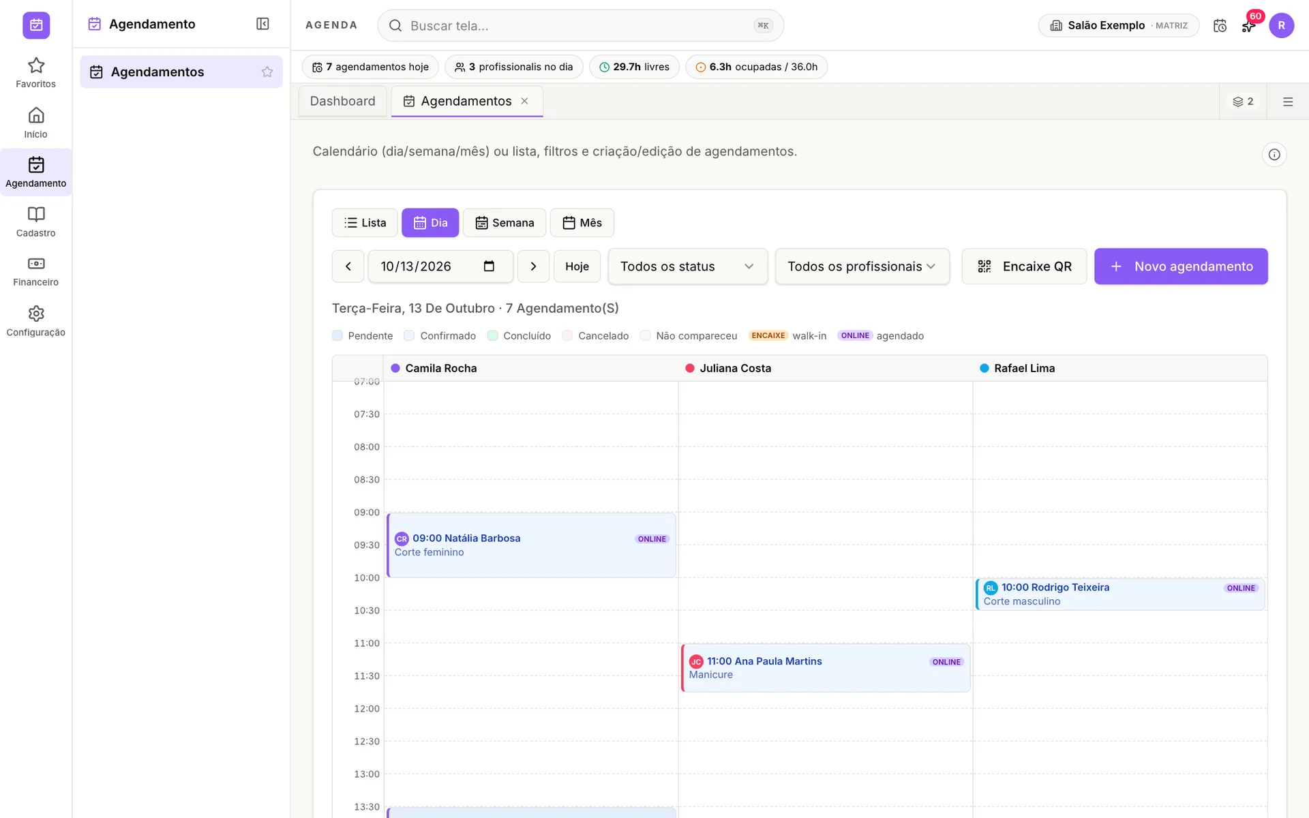The image size is (1309, 818).
Task: Click the Cancelado legend swatch
Action: coord(567,335)
